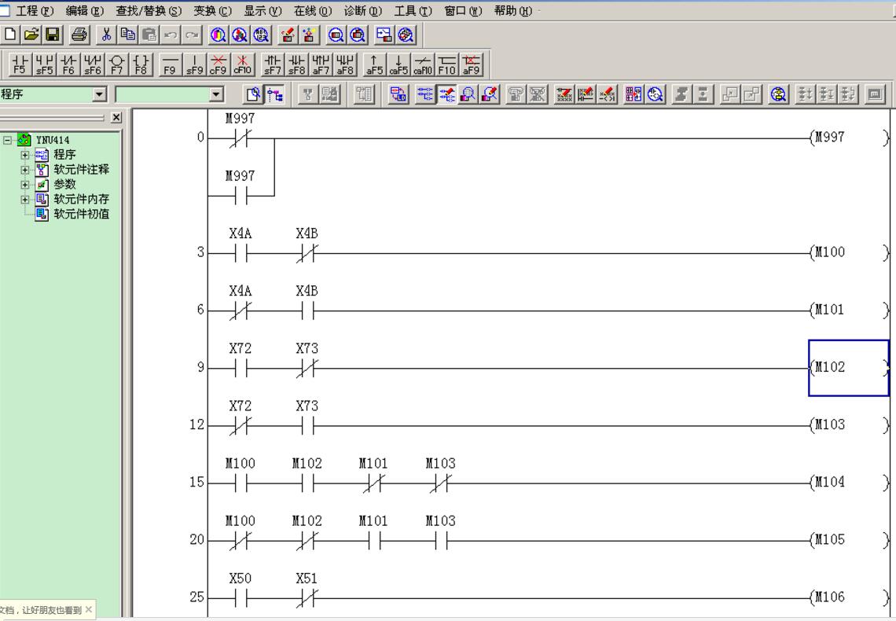Insert parallel open contact sF5
The width and height of the screenshot is (896, 621).
44,64
